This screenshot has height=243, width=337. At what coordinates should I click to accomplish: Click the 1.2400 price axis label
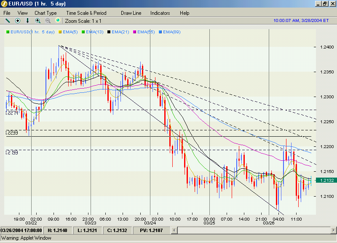coord(327,47)
